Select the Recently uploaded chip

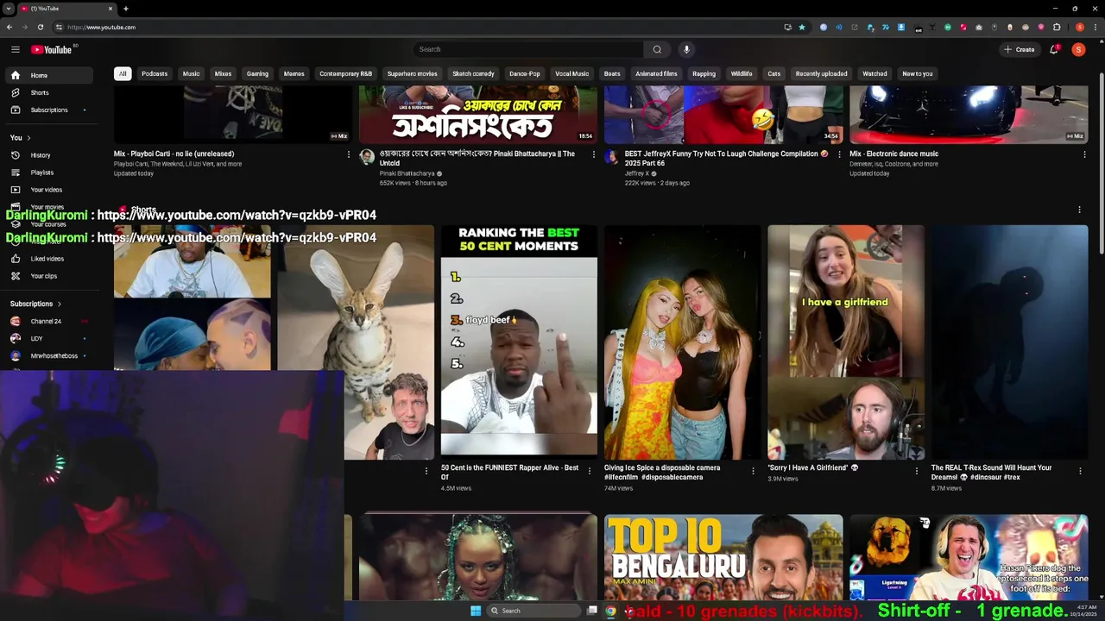[x=821, y=73]
